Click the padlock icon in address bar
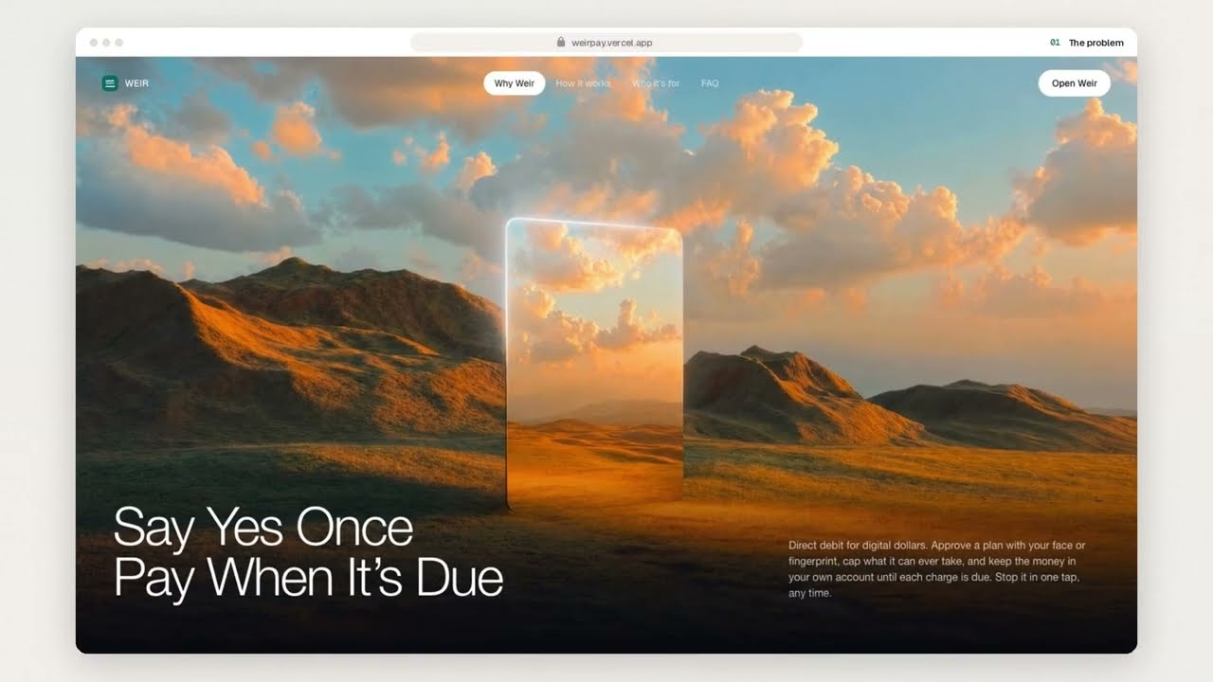This screenshot has width=1213, height=682. (x=561, y=43)
